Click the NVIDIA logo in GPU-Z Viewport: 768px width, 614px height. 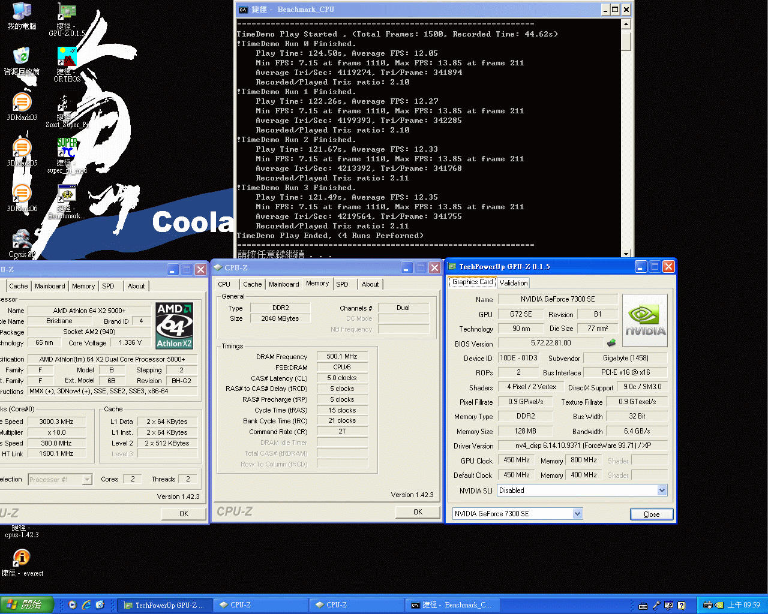click(645, 320)
